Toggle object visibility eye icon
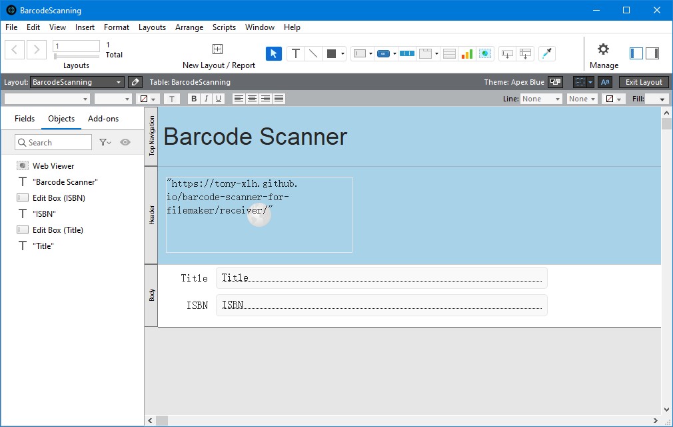673x427 pixels. [125, 142]
